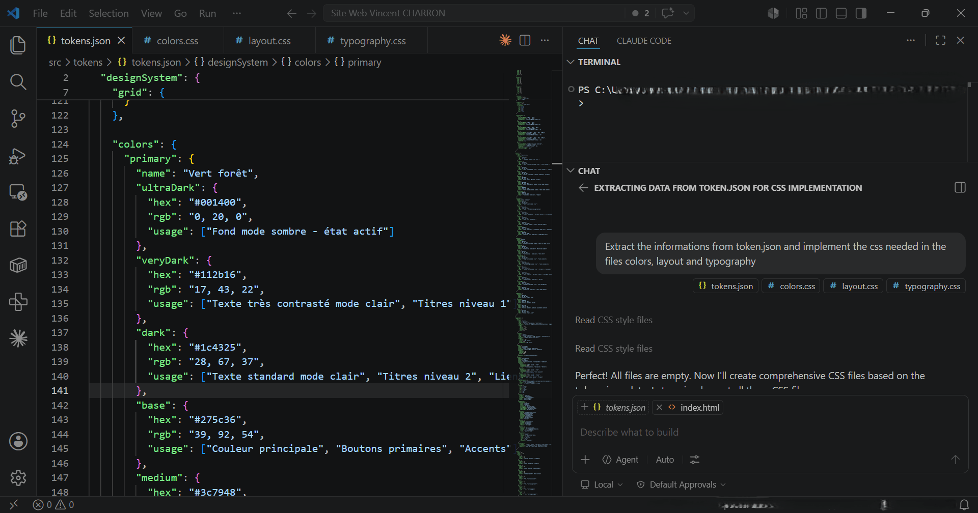Viewport: 978px width, 513px height.
Task: Open the Explorer view in activity bar
Action: tap(18, 45)
